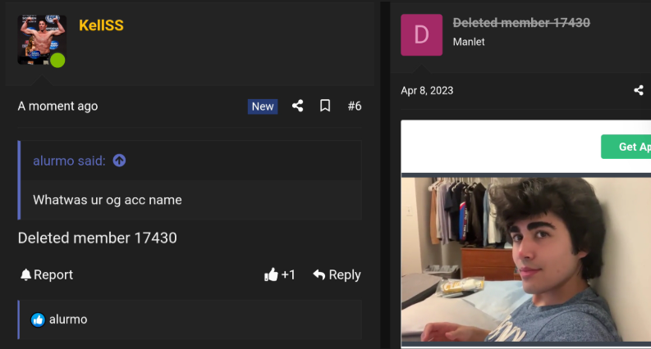Viewport: 651px width, 349px height.
Task: Jump to alurmo's quoted post via arrow icon
Action: tap(119, 161)
